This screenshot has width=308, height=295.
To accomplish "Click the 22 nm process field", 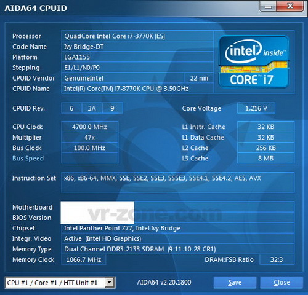I will coord(199,78).
